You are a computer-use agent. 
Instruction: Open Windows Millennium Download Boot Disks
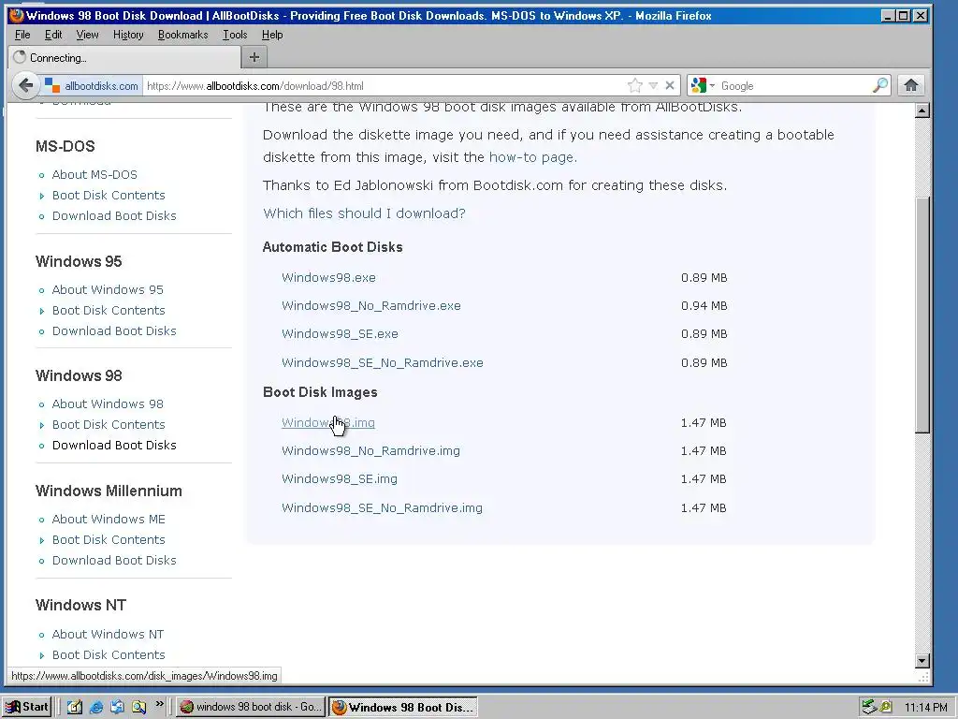click(114, 560)
